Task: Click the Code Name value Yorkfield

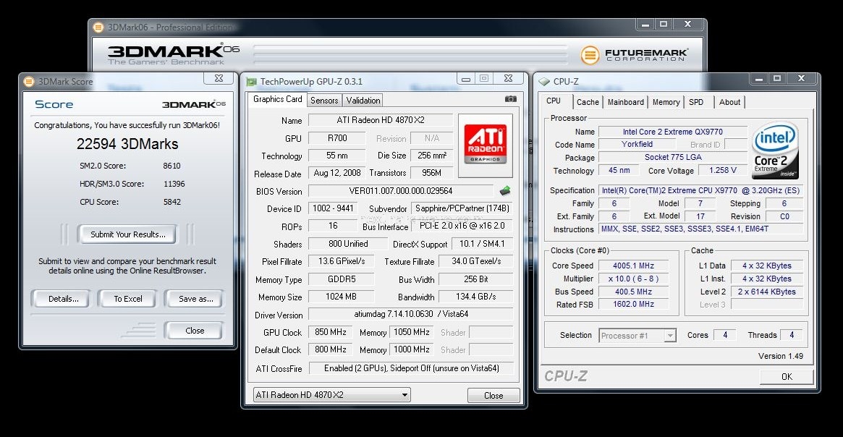Action: coord(637,144)
